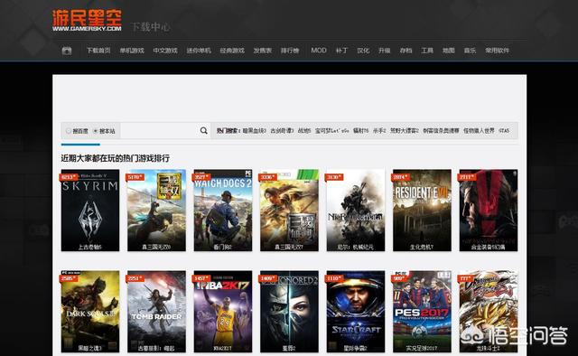Select the 搜百度 radio button
Image resolution: width=578 pixels, height=356 pixels.
69,131
